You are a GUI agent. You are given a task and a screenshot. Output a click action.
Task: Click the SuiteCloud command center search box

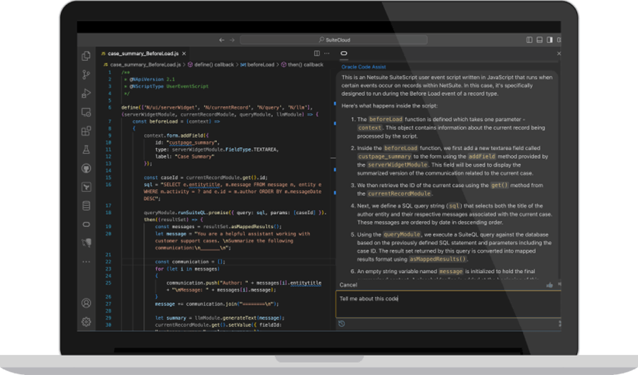[334, 40]
